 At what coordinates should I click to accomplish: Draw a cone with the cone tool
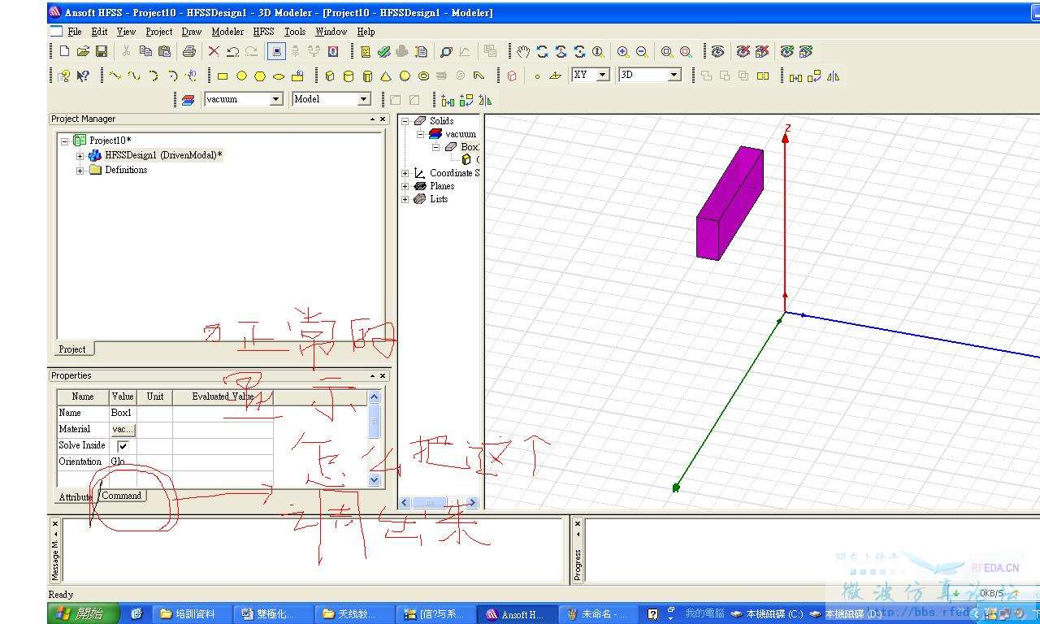[386, 76]
